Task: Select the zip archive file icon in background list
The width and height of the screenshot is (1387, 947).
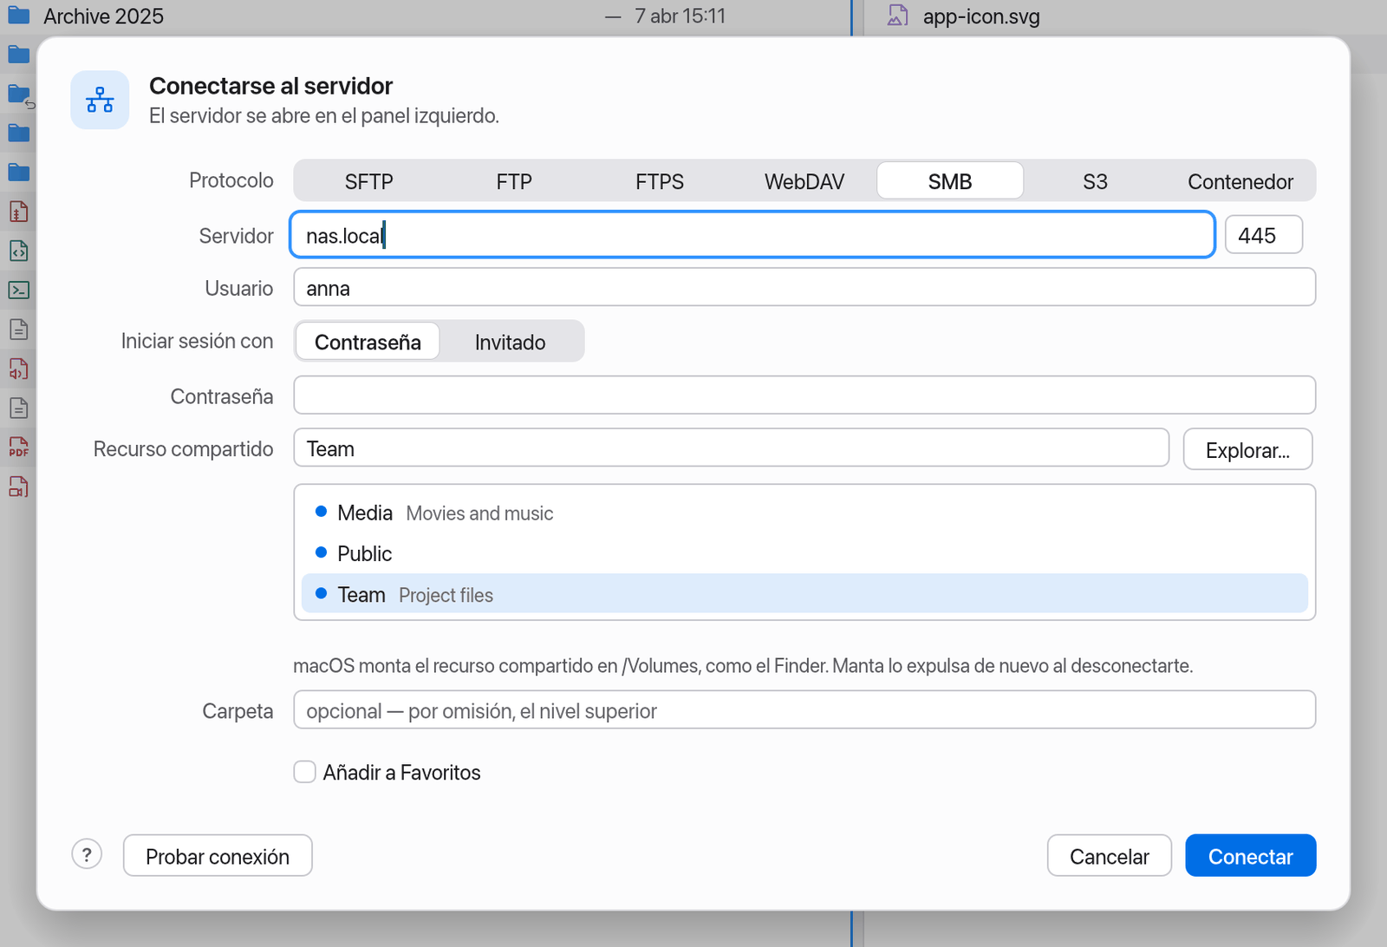Action: [x=18, y=212]
